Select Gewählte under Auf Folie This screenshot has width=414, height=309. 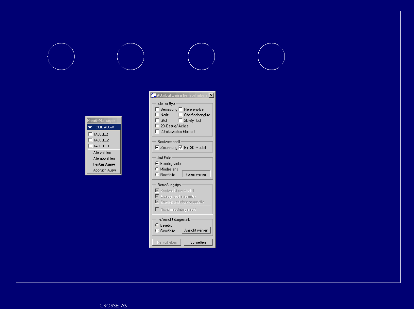coord(157,174)
